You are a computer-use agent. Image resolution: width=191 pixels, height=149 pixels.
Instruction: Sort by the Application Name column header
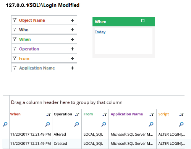127,114
